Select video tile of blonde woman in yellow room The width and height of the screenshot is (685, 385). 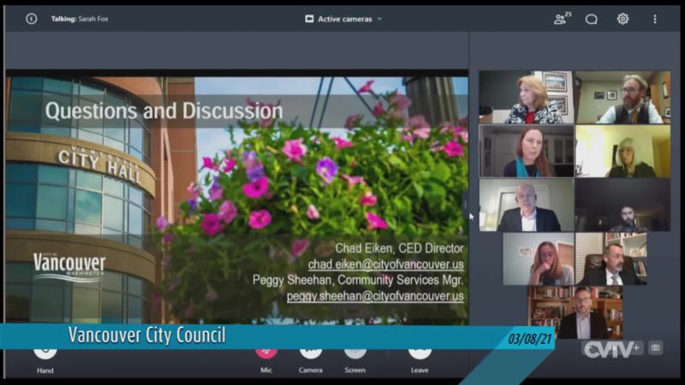(x=623, y=151)
